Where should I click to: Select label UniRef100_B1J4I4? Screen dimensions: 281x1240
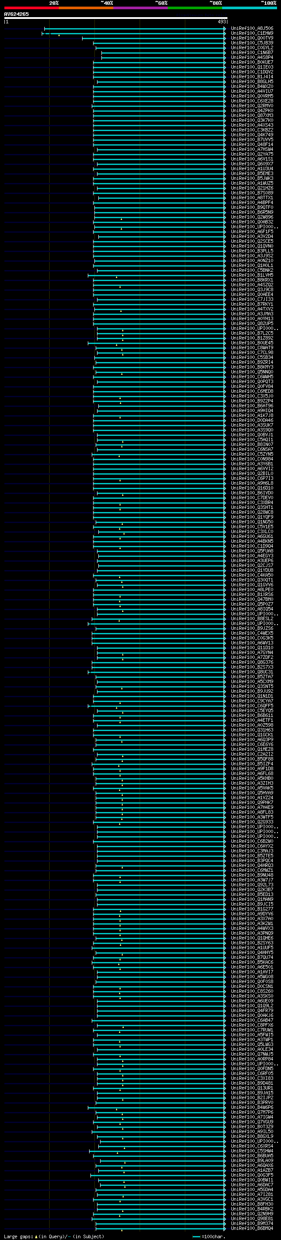252,77
